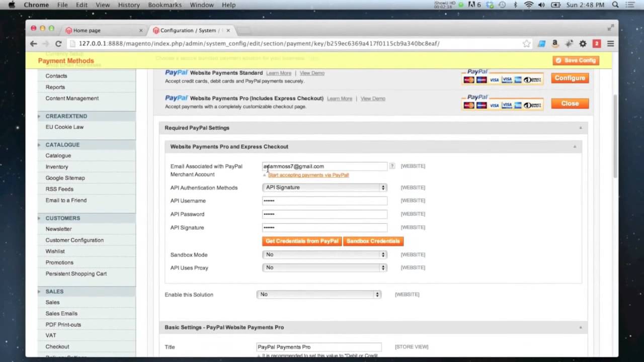Click the Title input field
Image resolution: width=644 pixels, height=362 pixels.
click(318, 347)
